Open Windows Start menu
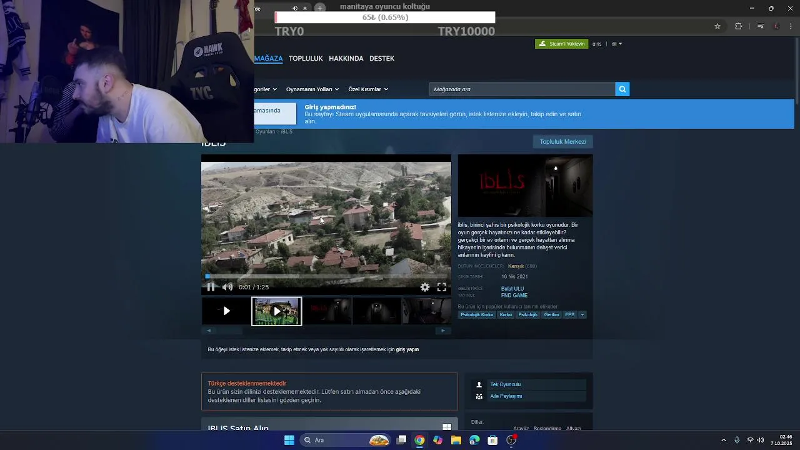800x450 pixels. pyautogui.click(x=289, y=440)
